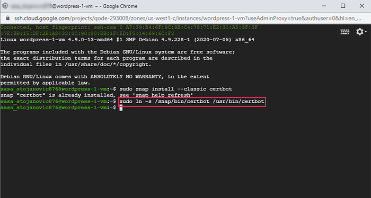Click 'sudo ln -s /snap/bin/certbot /usr/bin/certbot' command
Image resolution: width=371 pixels, height=198 pixels.
pyautogui.click(x=192, y=102)
